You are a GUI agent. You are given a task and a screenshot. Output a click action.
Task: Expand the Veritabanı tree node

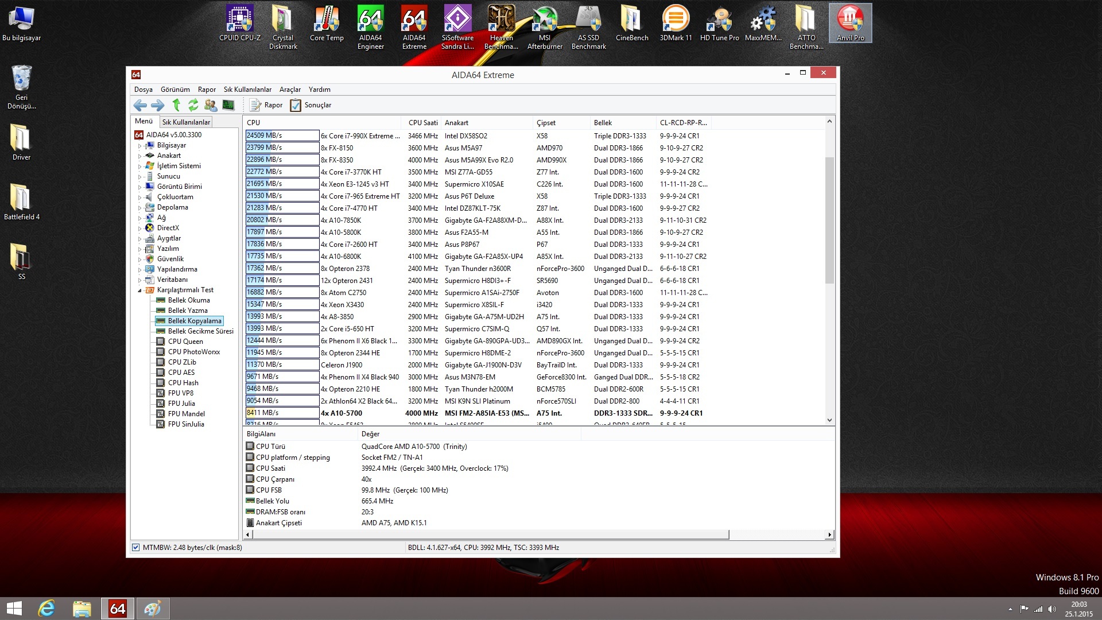pos(139,280)
